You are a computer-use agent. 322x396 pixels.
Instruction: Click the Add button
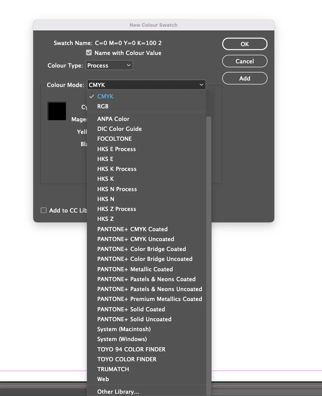245,78
